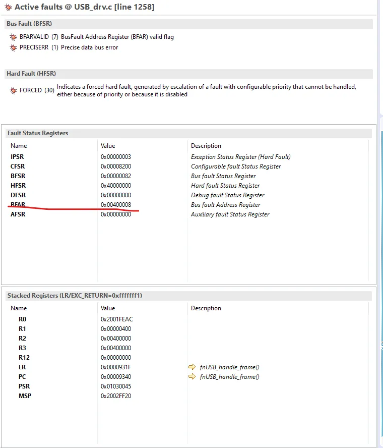This screenshot has width=383, height=448.
Task: Select the BFAR register name
Action: point(18,204)
